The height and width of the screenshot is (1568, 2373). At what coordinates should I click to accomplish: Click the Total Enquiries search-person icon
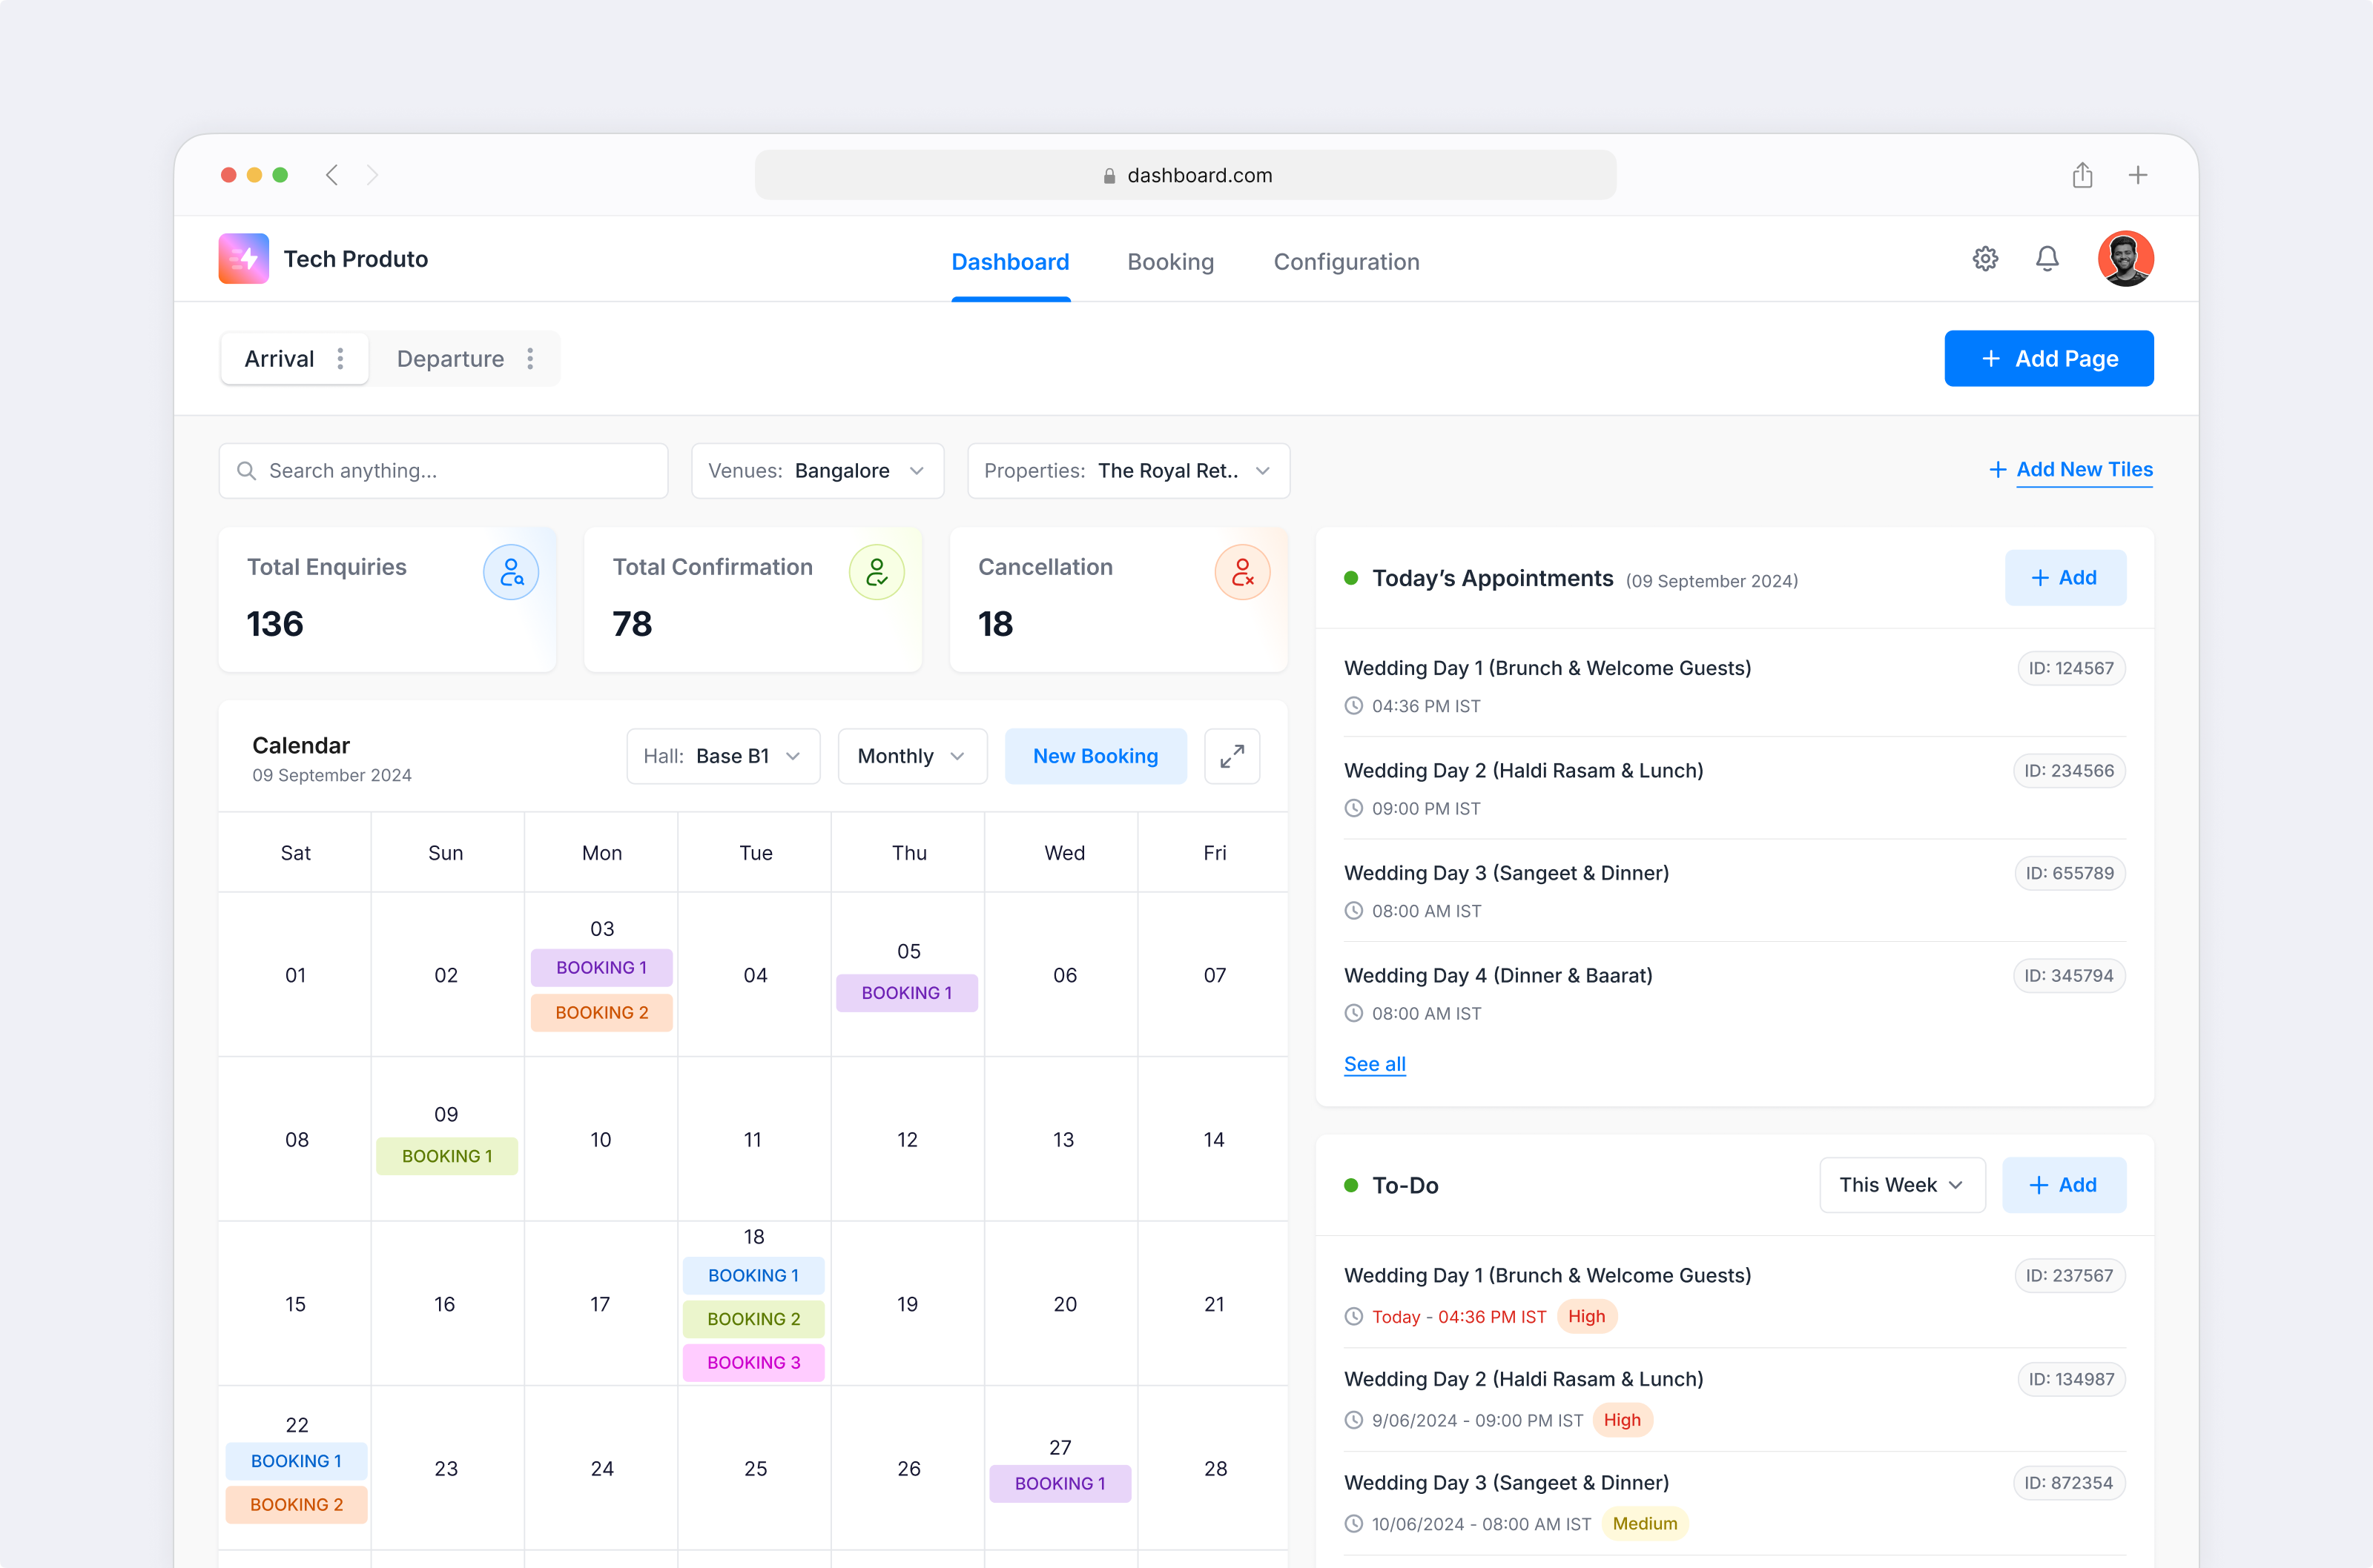point(511,572)
